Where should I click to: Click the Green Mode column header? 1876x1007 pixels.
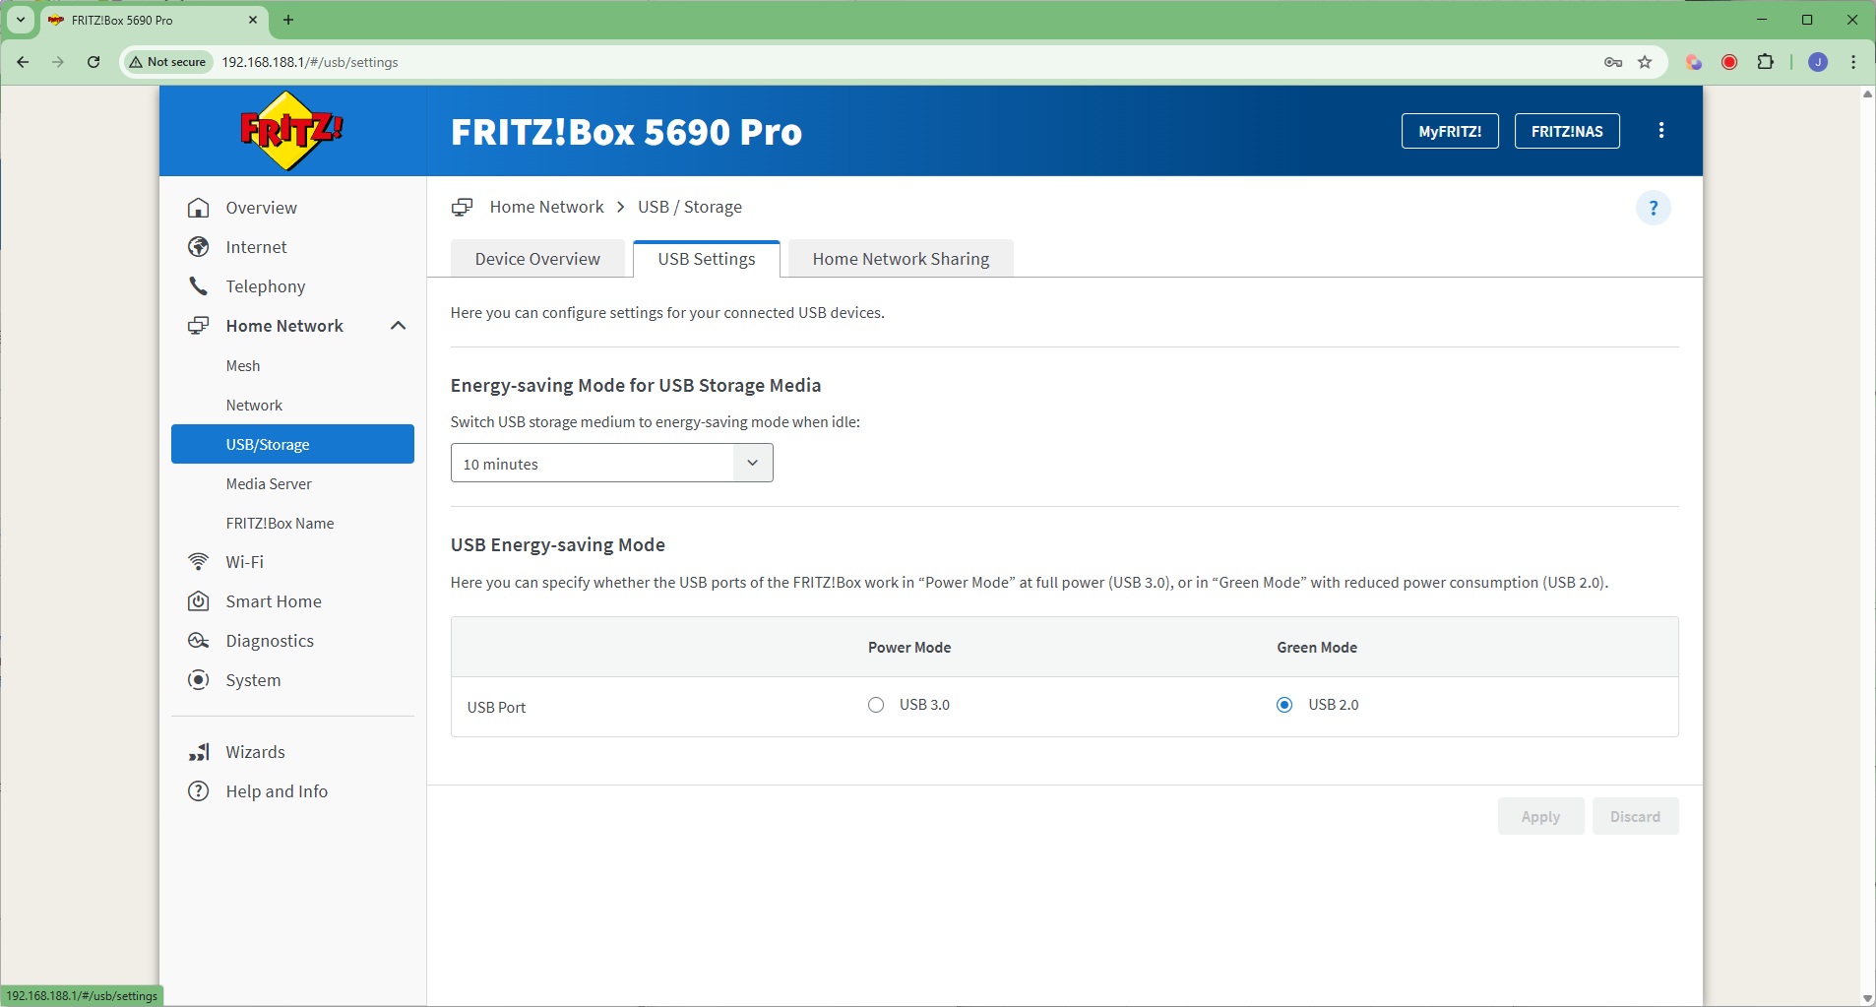(1317, 648)
